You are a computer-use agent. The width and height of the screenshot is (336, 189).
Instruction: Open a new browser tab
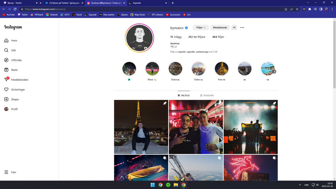click(172, 3)
